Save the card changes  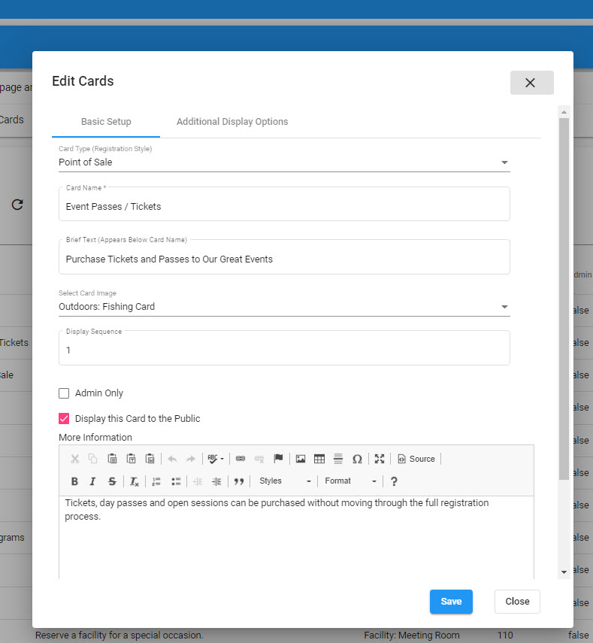(451, 602)
